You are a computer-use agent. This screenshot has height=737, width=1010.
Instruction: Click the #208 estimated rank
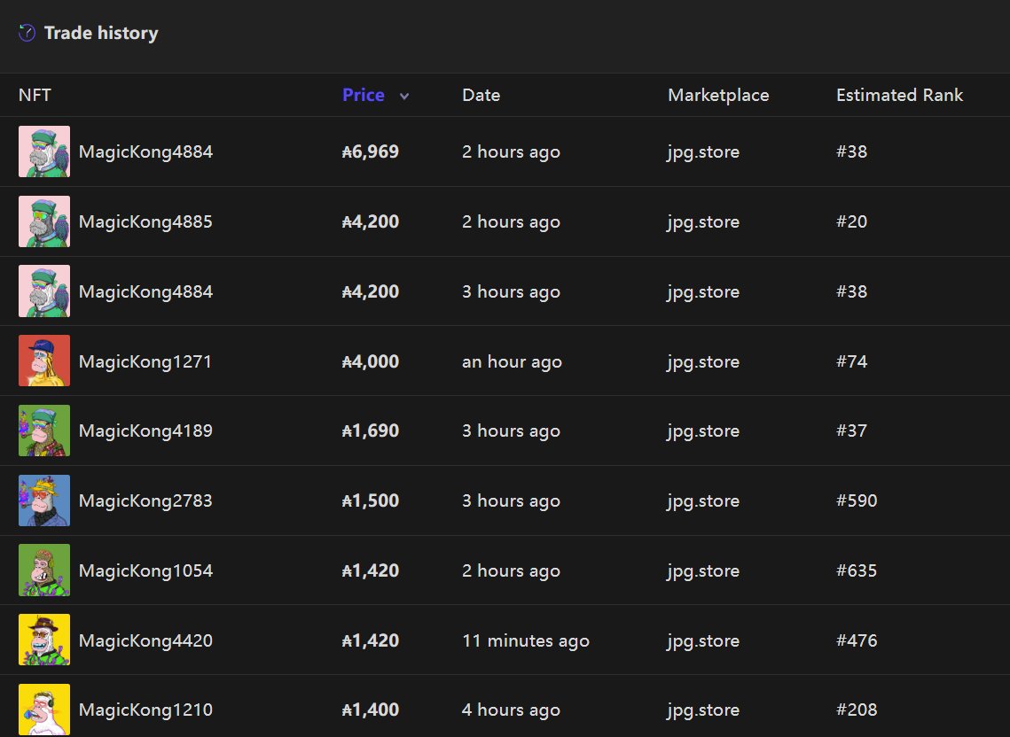(857, 710)
